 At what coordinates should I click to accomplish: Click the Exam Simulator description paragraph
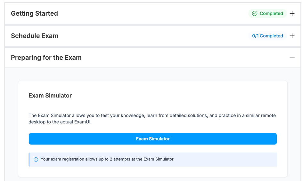coord(152,119)
